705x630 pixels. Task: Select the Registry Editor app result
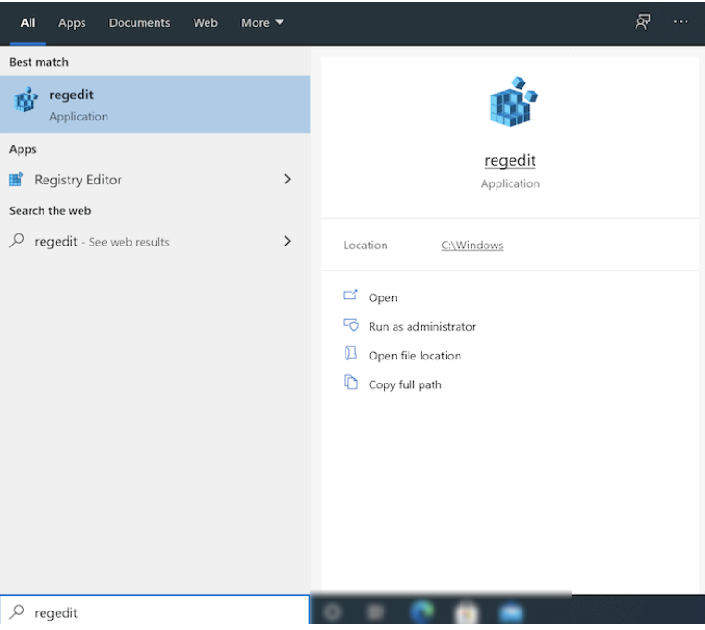click(x=155, y=180)
